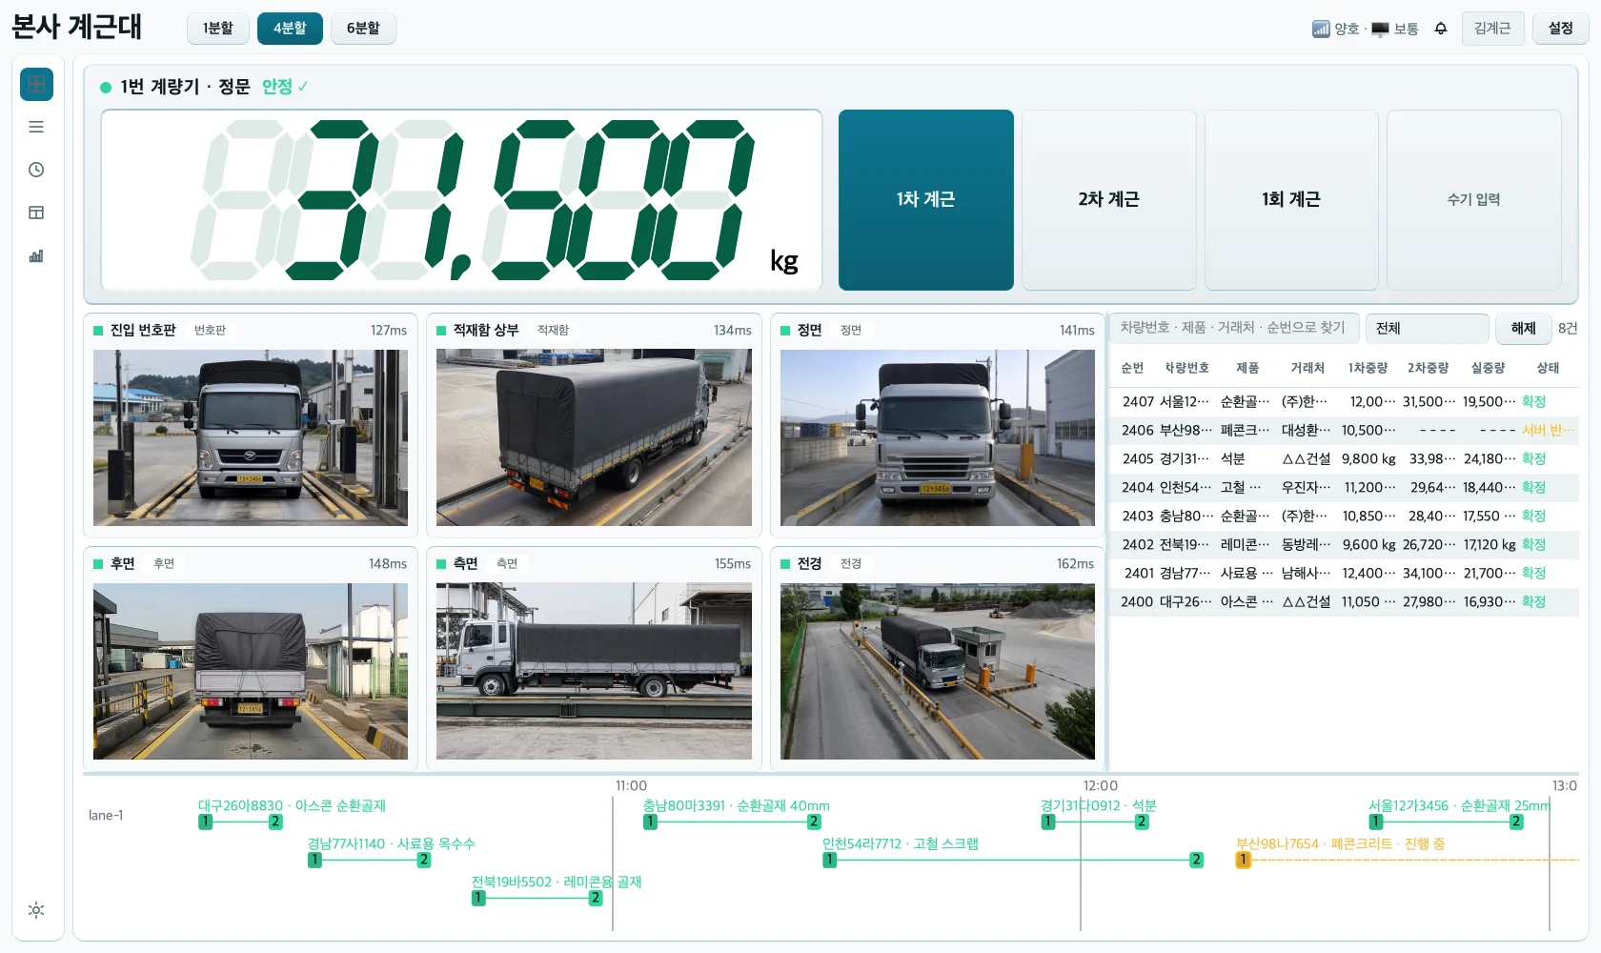Click the 서버 반 status in row 2406
The image size is (1601, 953).
click(1548, 431)
